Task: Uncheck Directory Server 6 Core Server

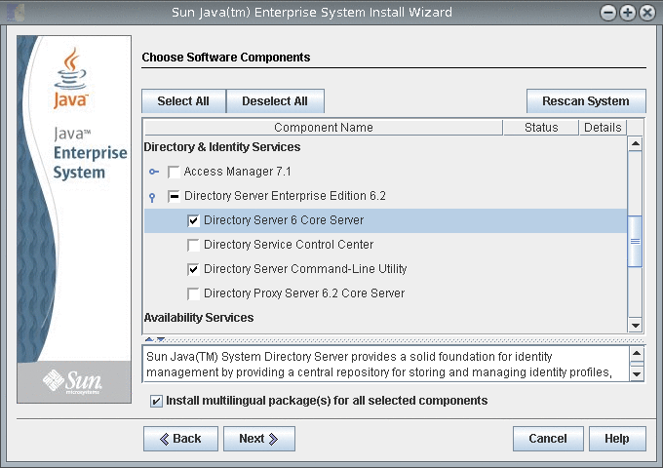Action: coord(193,220)
